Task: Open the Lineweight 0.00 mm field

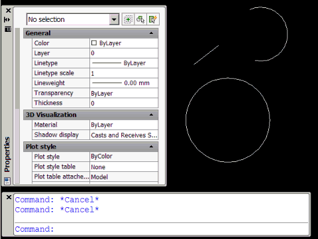Action: (x=124, y=83)
